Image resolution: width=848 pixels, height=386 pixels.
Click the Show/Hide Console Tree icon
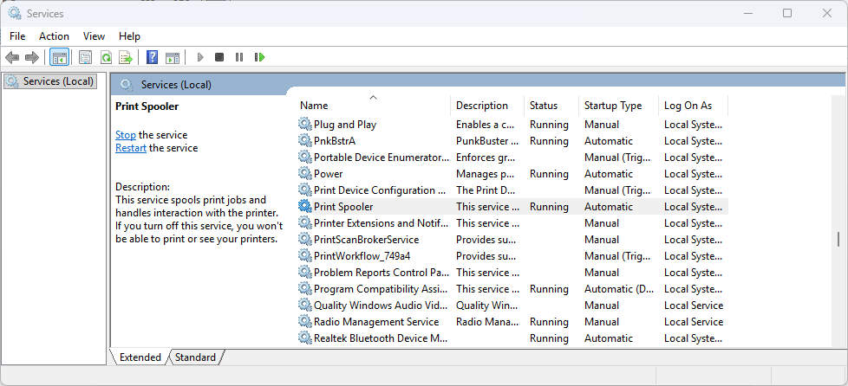coord(60,57)
